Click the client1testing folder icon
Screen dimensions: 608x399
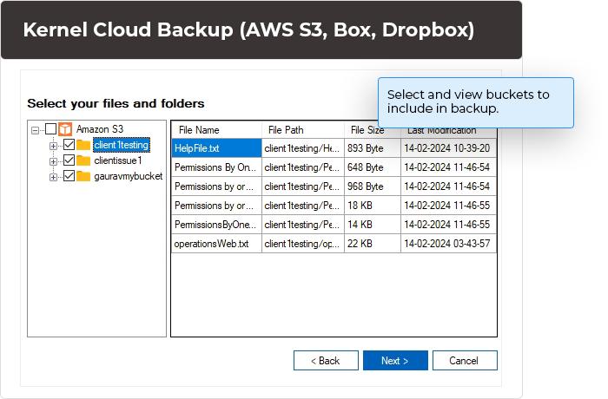click(x=83, y=145)
